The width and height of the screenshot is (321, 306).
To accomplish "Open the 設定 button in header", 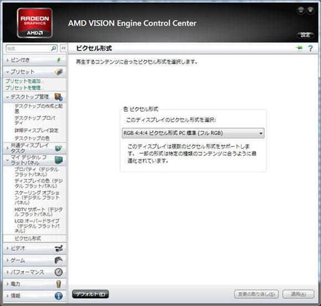I will (306, 35).
